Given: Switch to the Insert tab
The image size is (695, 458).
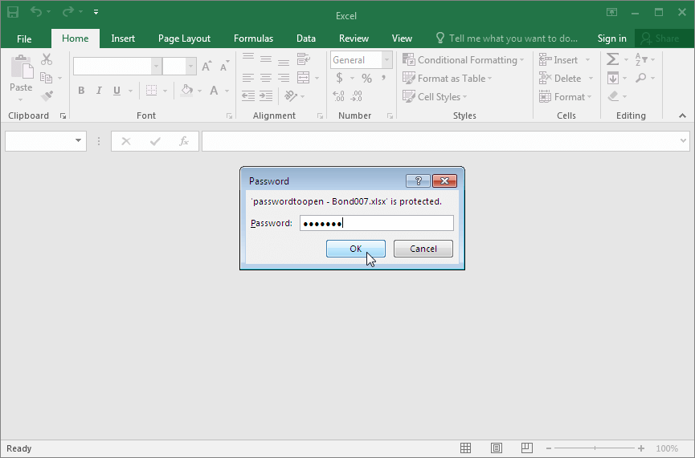Looking at the screenshot, I should 123,39.
